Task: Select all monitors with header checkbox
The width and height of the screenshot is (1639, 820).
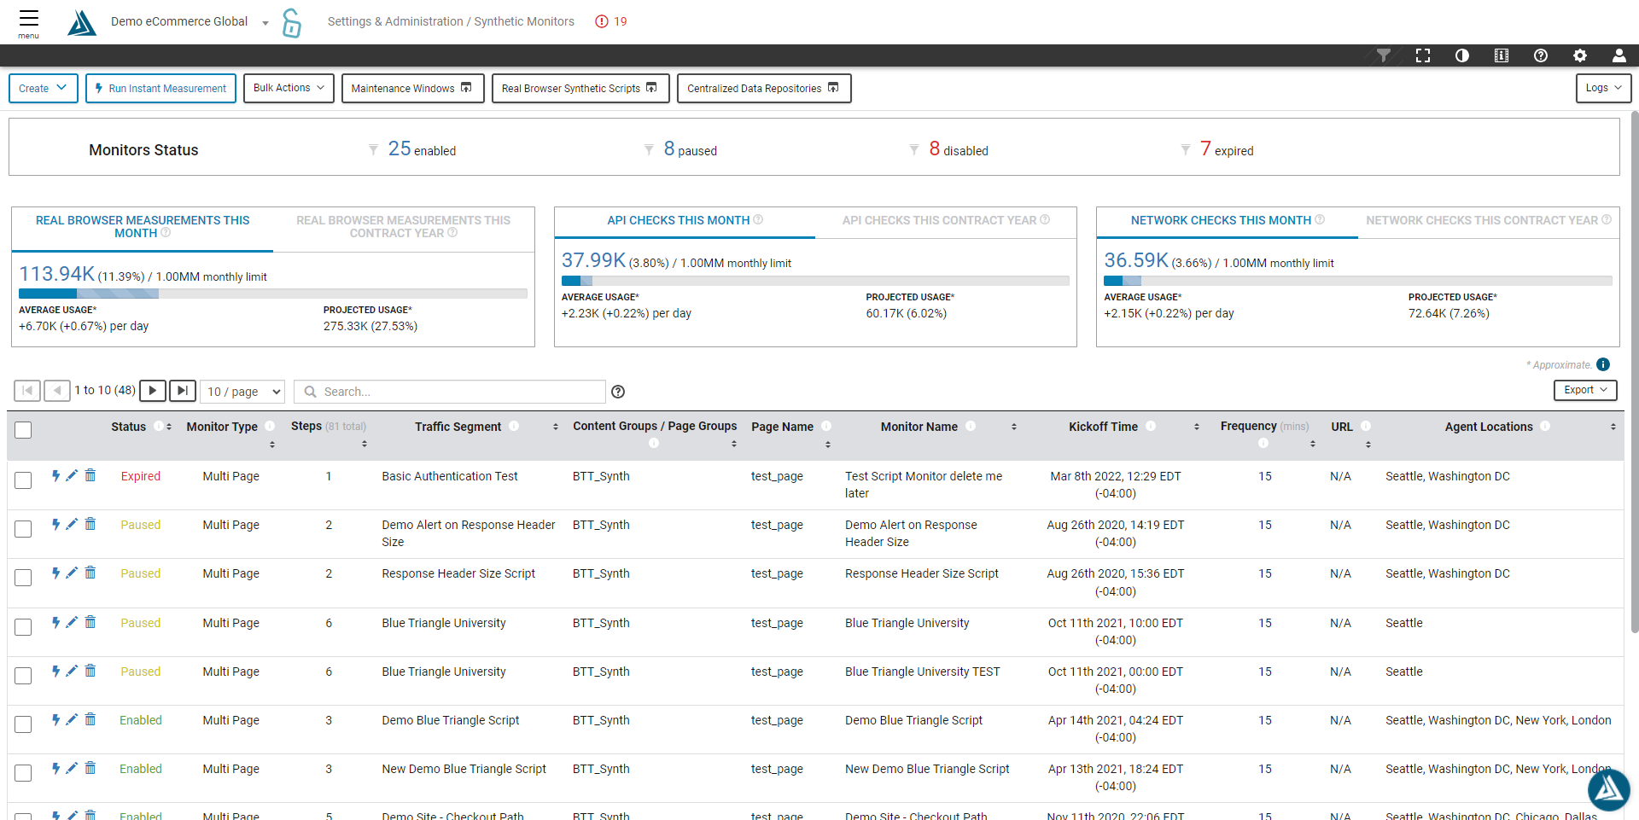Action: (x=24, y=430)
